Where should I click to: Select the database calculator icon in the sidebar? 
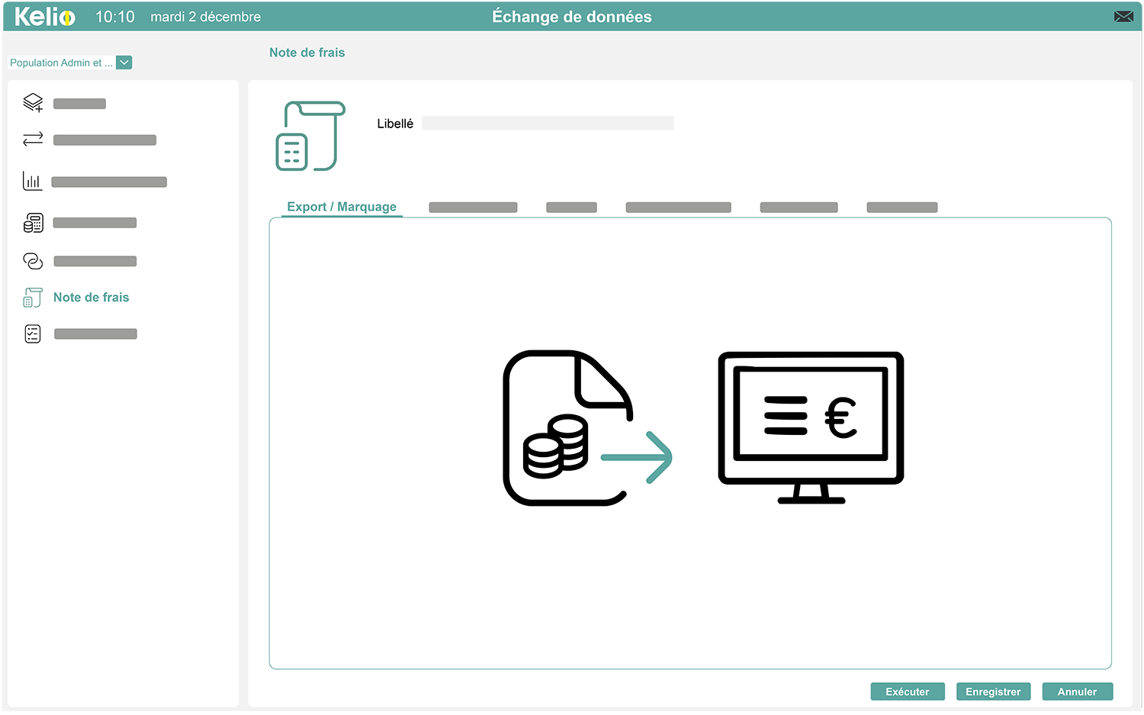(33, 222)
